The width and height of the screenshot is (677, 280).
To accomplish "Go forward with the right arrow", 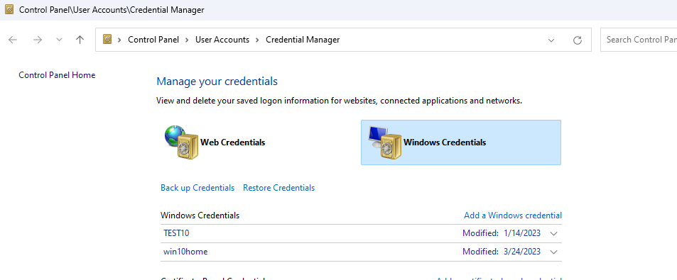I will (x=38, y=40).
